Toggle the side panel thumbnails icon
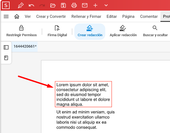The width and height of the screenshot is (170, 133). point(6,47)
